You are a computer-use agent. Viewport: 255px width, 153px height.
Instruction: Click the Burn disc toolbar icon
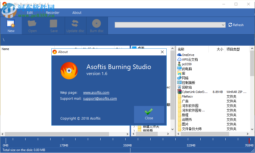coord(97,26)
